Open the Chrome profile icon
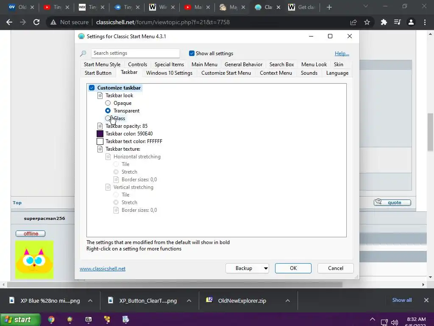 (411, 22)
